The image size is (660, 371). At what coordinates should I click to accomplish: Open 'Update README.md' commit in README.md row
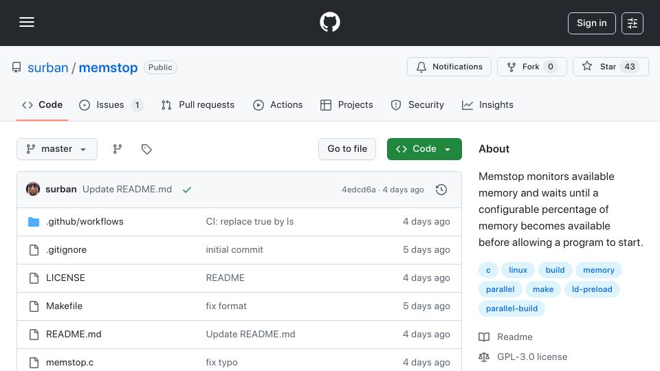pos(250,335)
